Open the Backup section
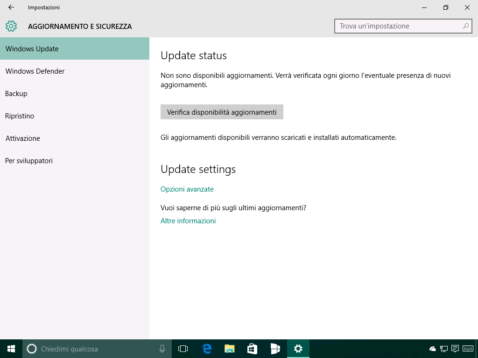 click(75, 93)
